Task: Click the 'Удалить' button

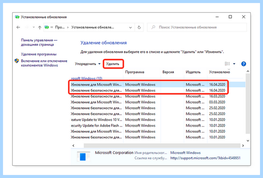Action: pos(113,64)
